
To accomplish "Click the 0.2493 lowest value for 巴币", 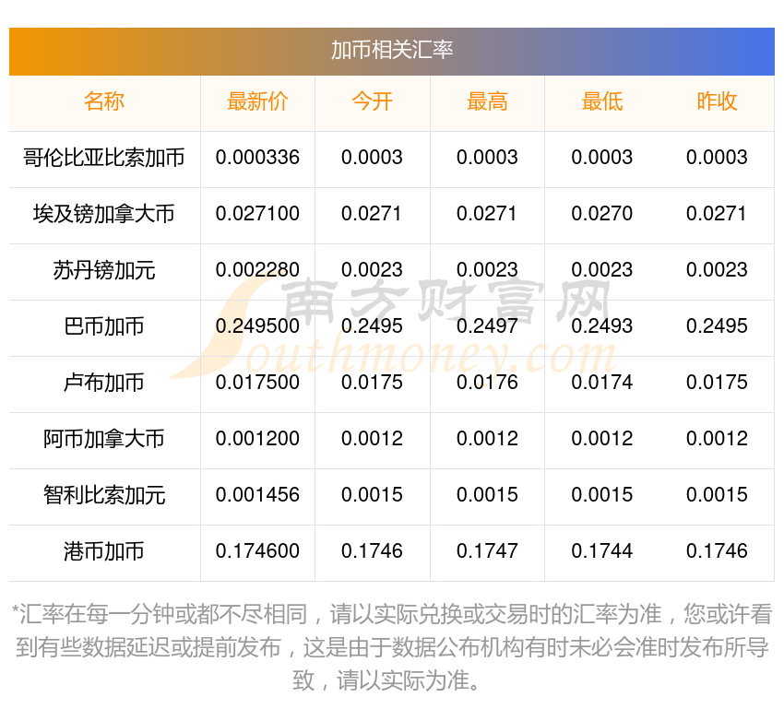I will pyautogui.click(x=602, y=326).
